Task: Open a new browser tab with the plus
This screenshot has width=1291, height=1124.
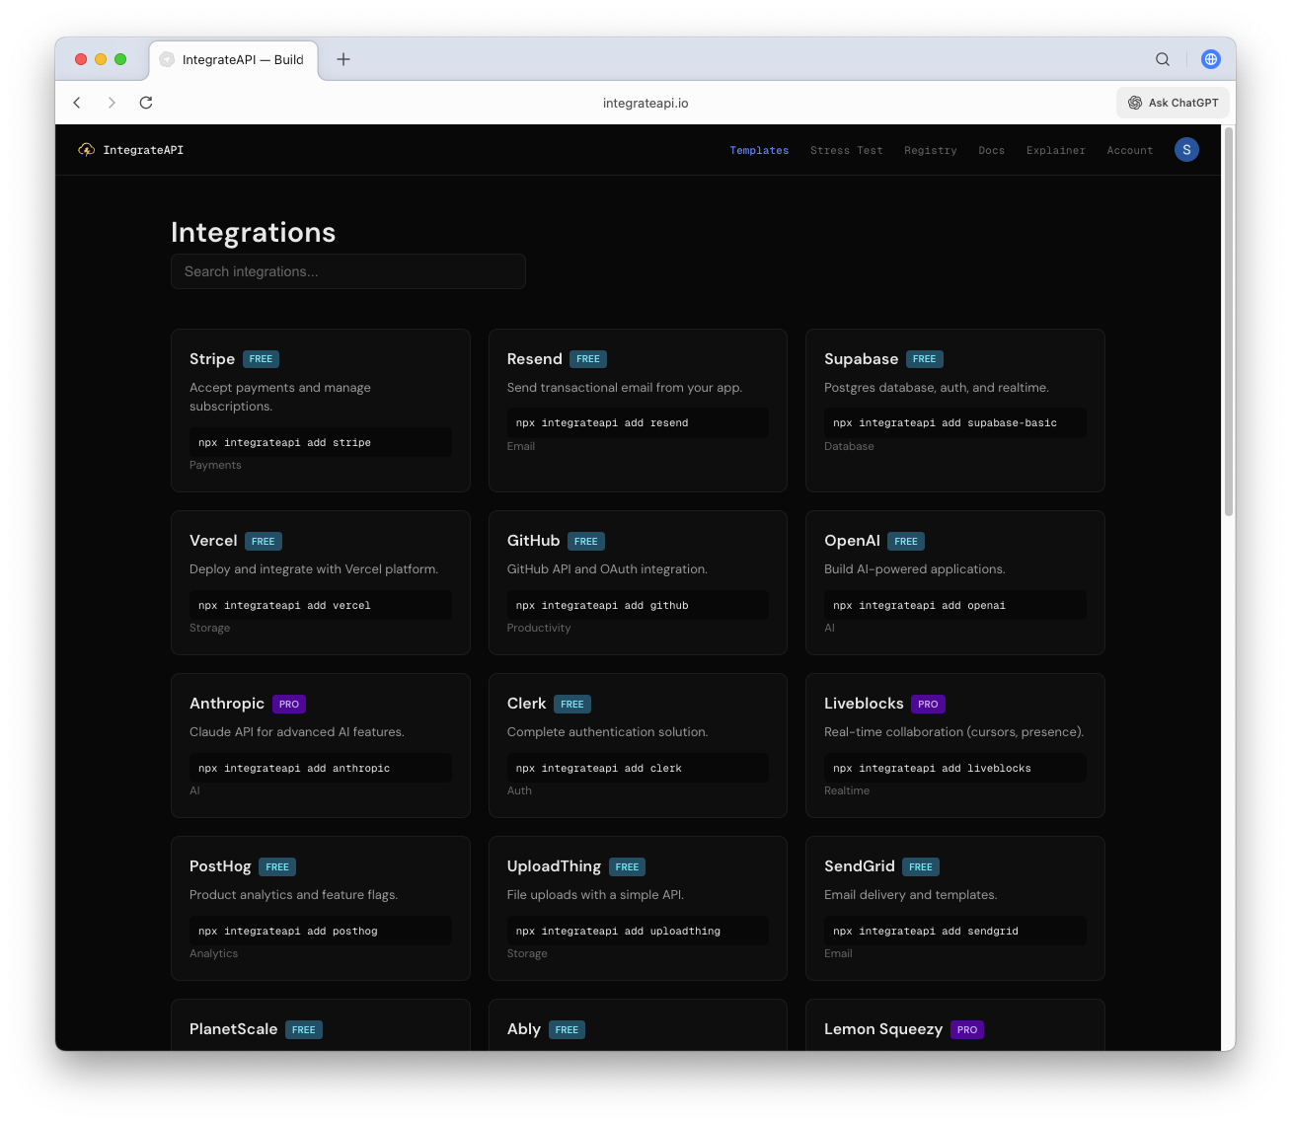Action: pos(342,59)
